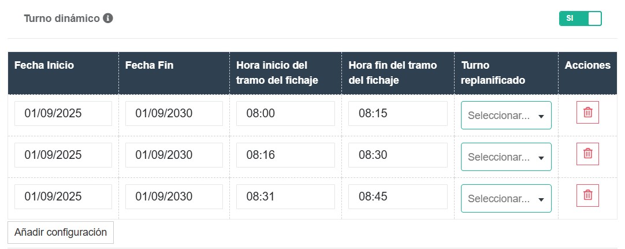Click the 08:30 end time field
625x249 pixels.
[x=397, y=155]
